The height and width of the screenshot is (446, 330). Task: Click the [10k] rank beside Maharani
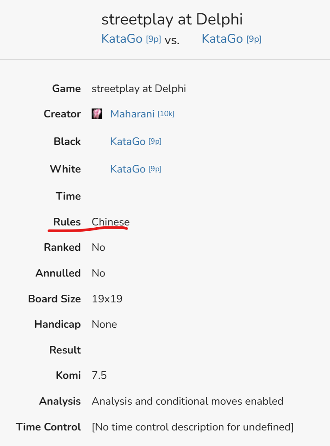pos(166,114)
